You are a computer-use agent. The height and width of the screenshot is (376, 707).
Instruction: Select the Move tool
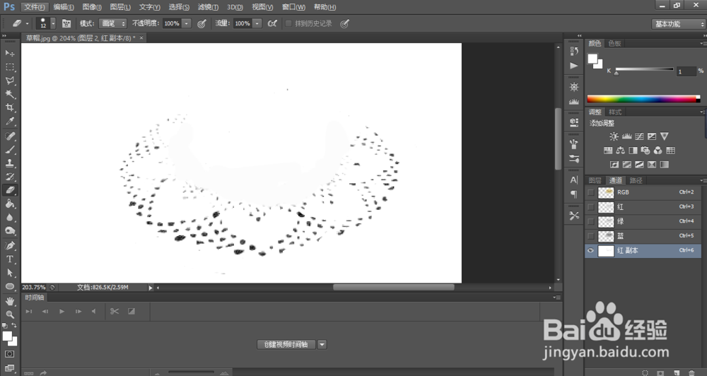click(9, 53)
